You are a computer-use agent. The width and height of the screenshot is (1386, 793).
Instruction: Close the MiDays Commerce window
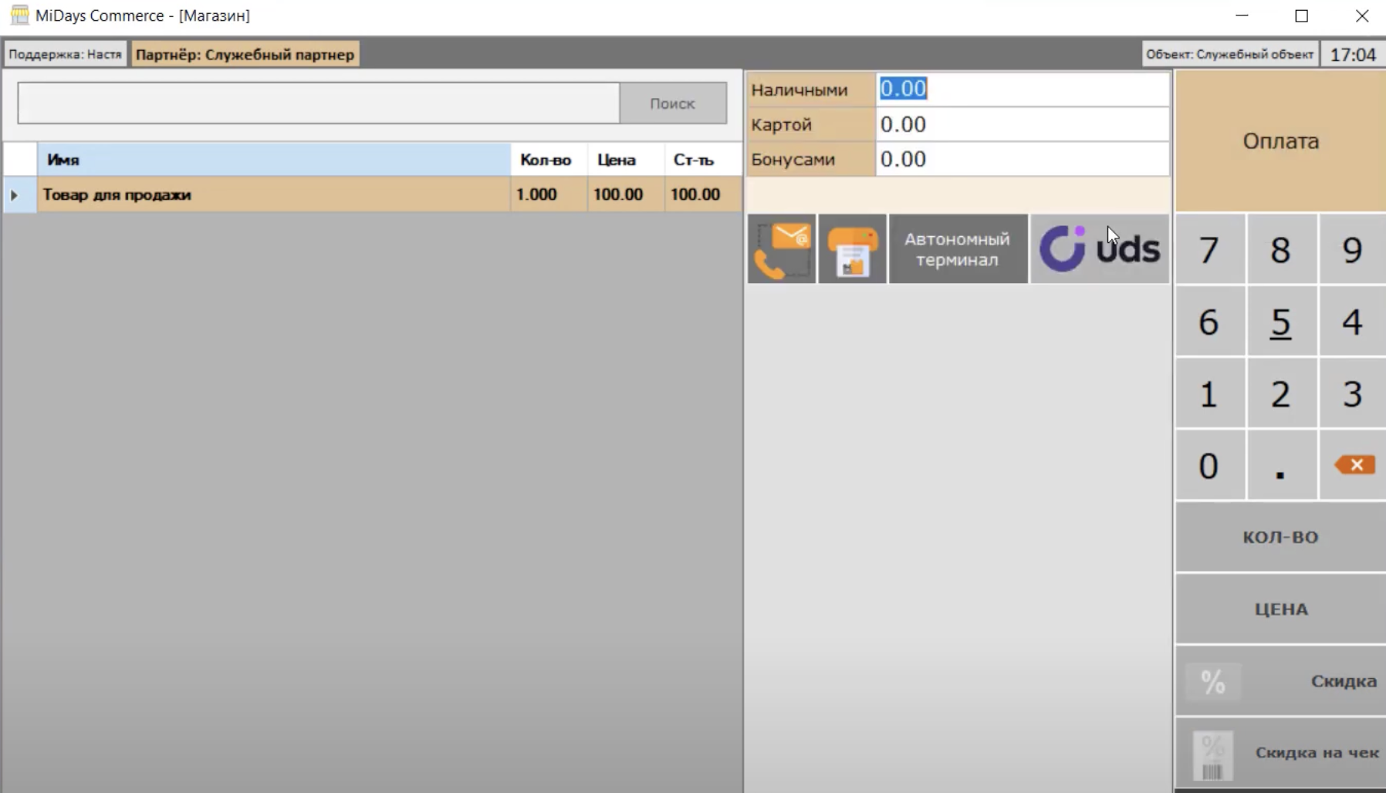[x=1362, y=15]
